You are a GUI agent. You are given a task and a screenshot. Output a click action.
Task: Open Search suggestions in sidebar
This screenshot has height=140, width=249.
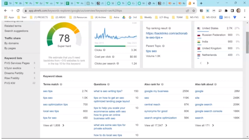click(16, 31)
